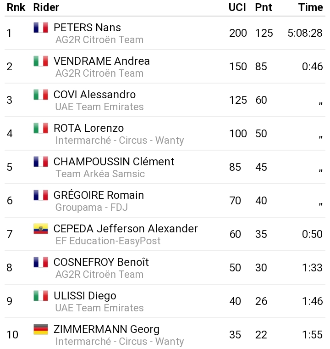Image resolution: width=330 pixels, height=349 pixels.
Task: Click the French flag beside GRÉGOIRE Romain
Action: pos(41,195)
